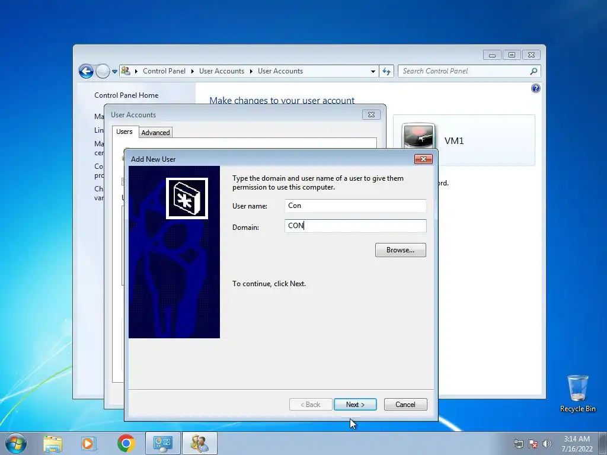Select the Recycle Bin desktop icon
The image size is (607, 455).
click(577, 393)
